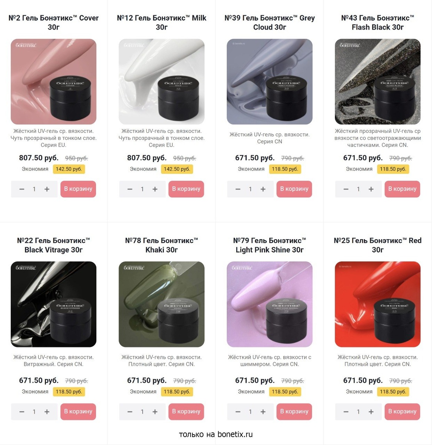
Task: Increase quantity for №2 Cover gel
Action: point(47,189)
